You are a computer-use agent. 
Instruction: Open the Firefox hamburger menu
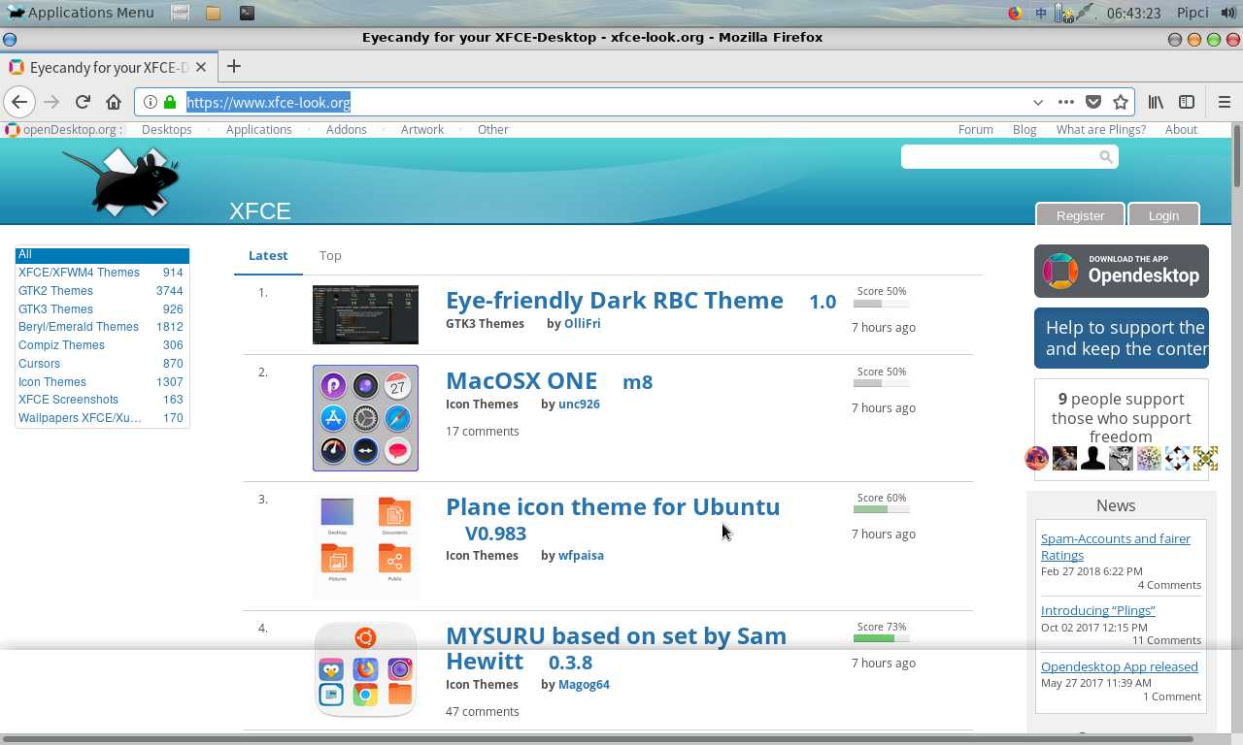(1224, 102)
